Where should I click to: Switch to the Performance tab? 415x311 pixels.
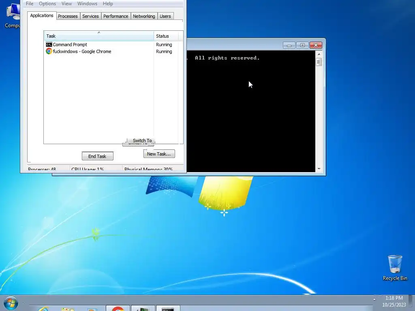tap(116, 16)
